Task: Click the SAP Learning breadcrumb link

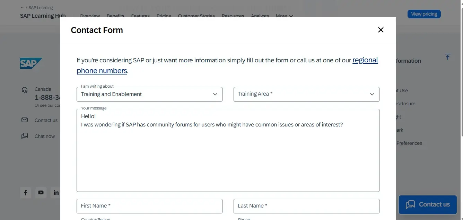Action: point(41,8)
